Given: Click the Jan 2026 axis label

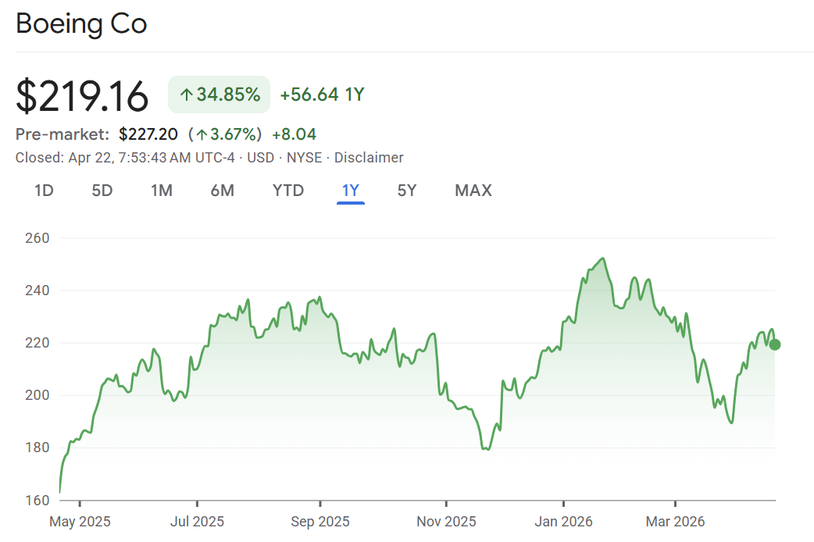Looking at the screenshot, I should (564, 522).
